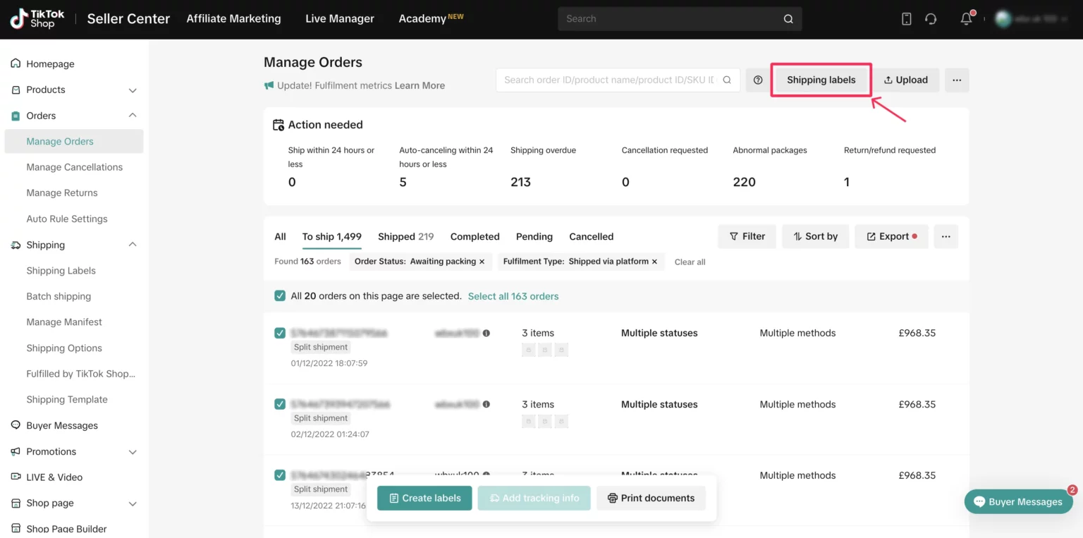Expand the Products sidebar section
The width and height of the screenshot is (1083, 538).
point(133,90)
